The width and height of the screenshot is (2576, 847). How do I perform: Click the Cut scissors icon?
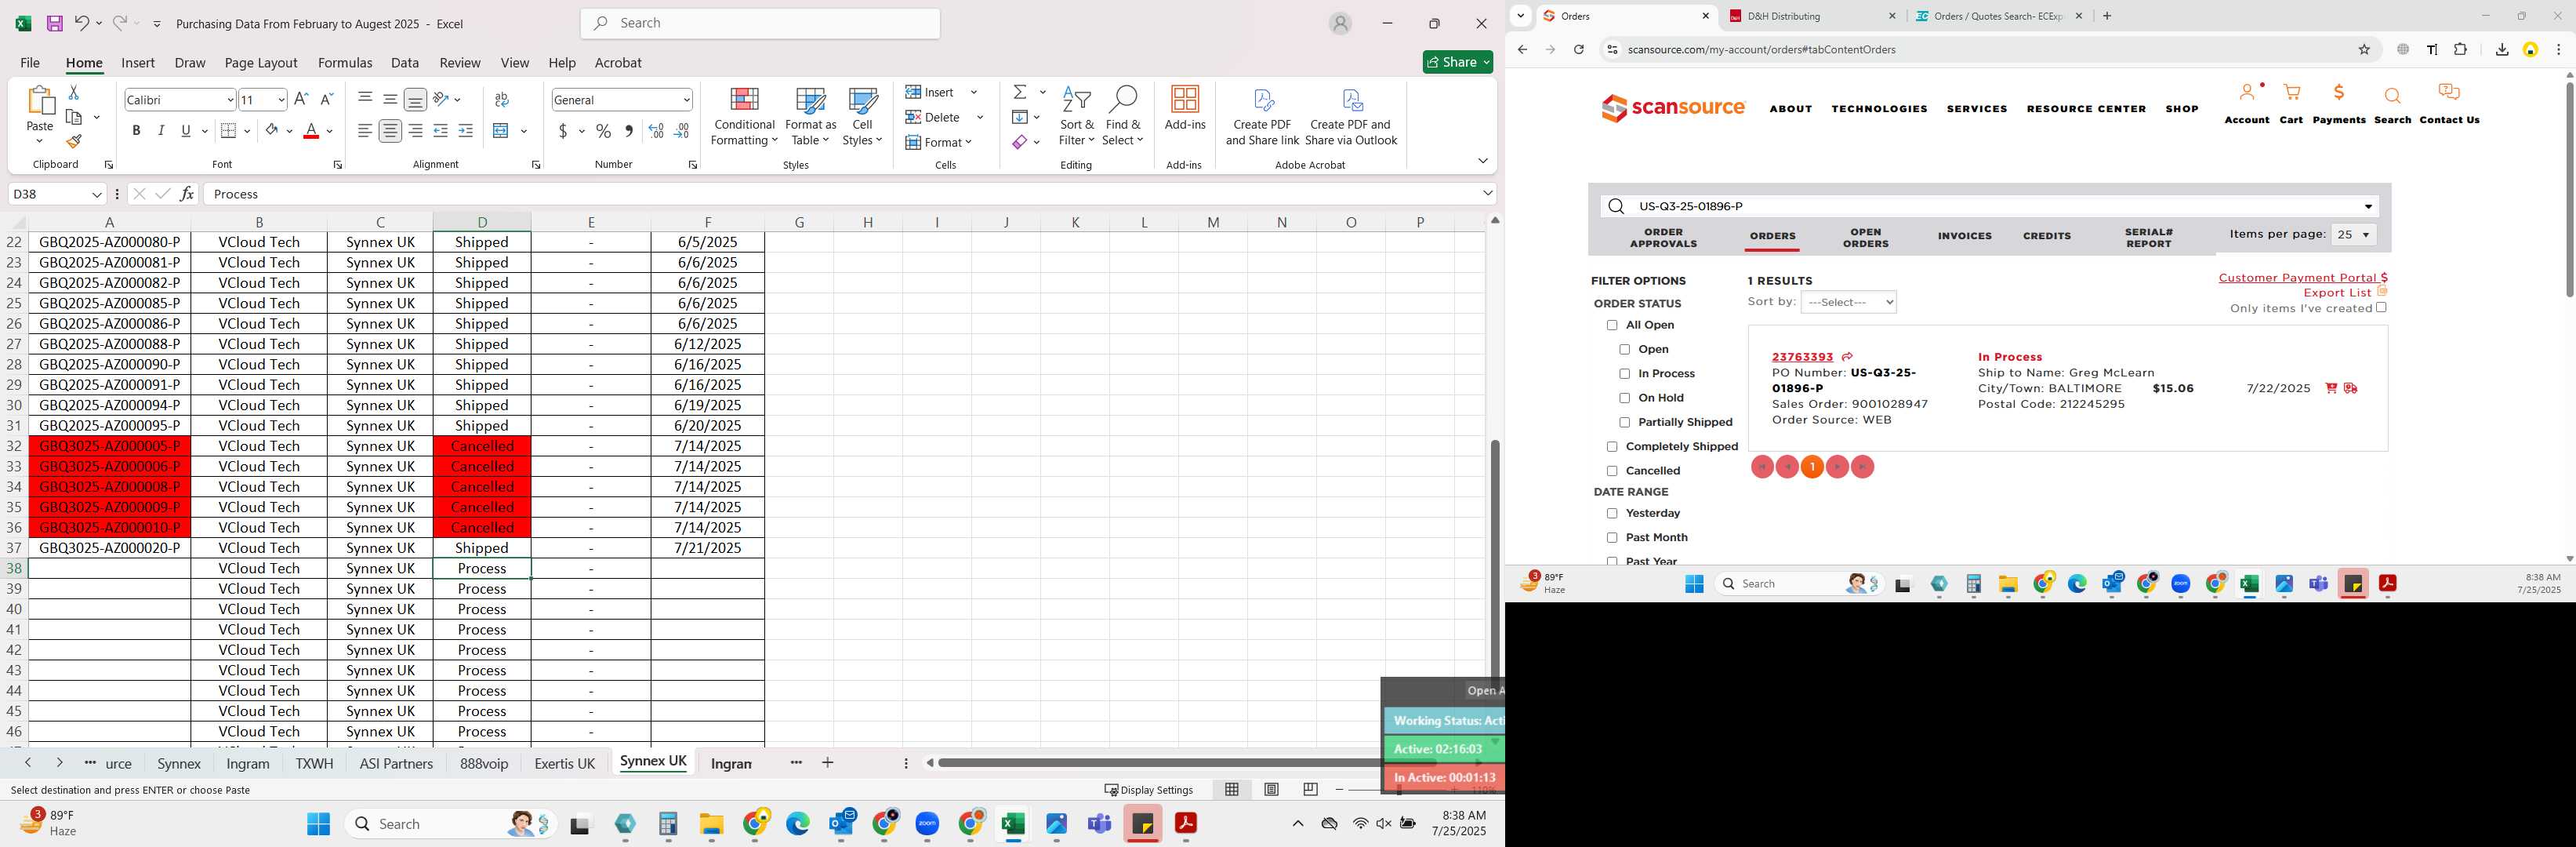coord(73,92)
